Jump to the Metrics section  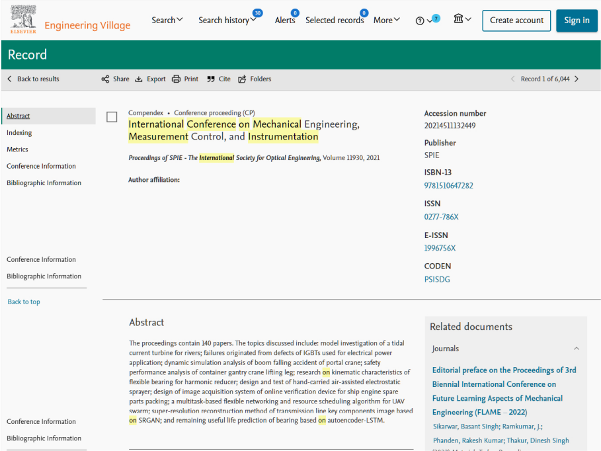17,149
